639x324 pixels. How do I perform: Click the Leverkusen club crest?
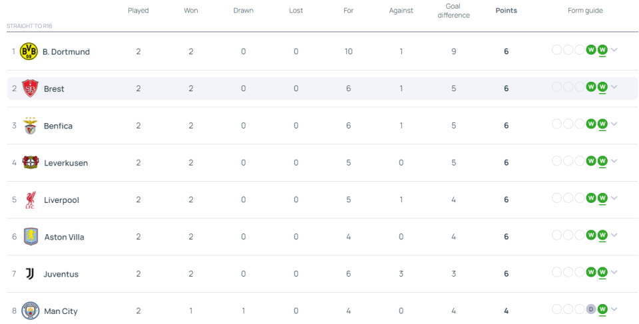click(x=31, y=162)
